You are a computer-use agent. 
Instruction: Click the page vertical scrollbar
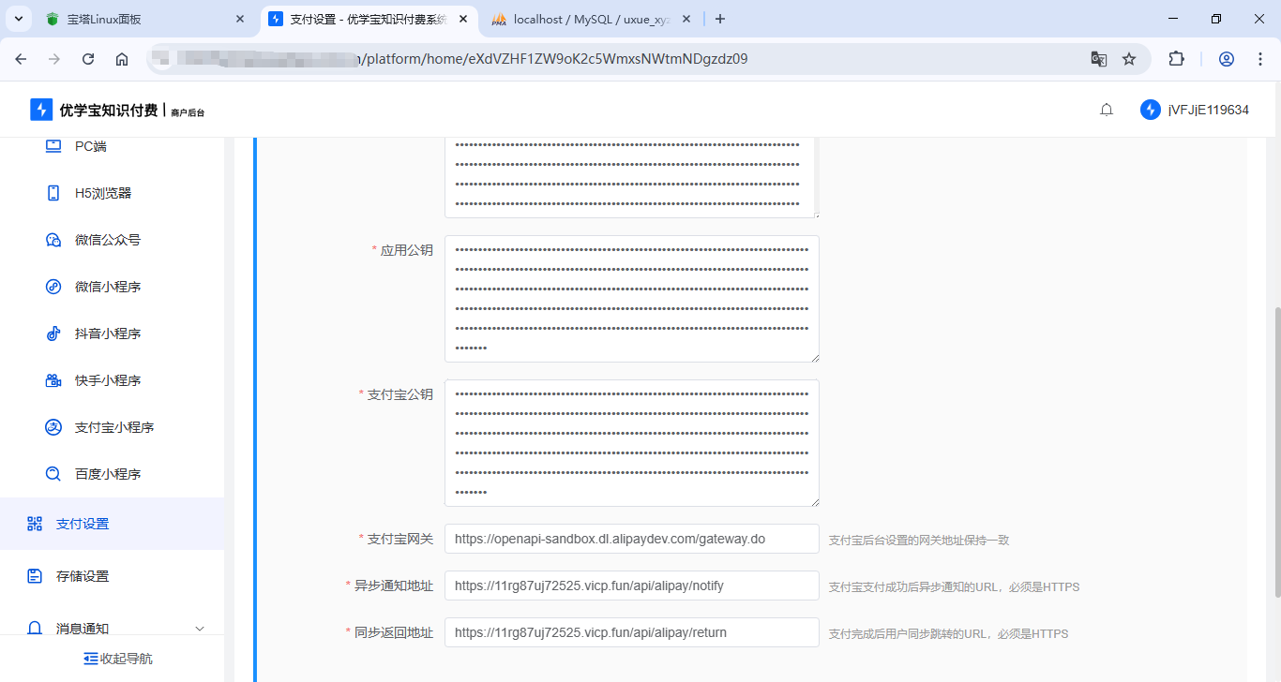click(x=1275, y=450)
